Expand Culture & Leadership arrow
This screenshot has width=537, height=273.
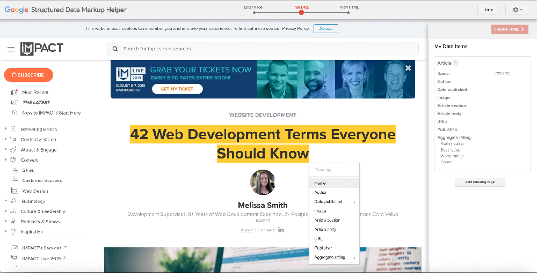[x=5, y=211]
